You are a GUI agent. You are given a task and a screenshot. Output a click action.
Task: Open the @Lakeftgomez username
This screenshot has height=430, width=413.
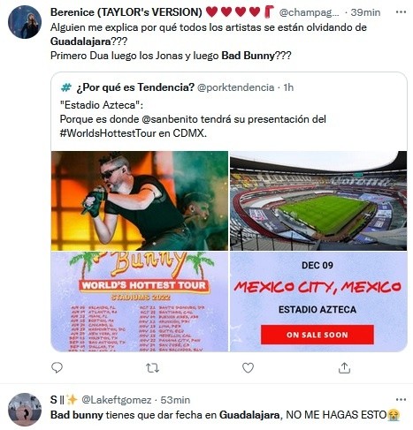[117, 400]
